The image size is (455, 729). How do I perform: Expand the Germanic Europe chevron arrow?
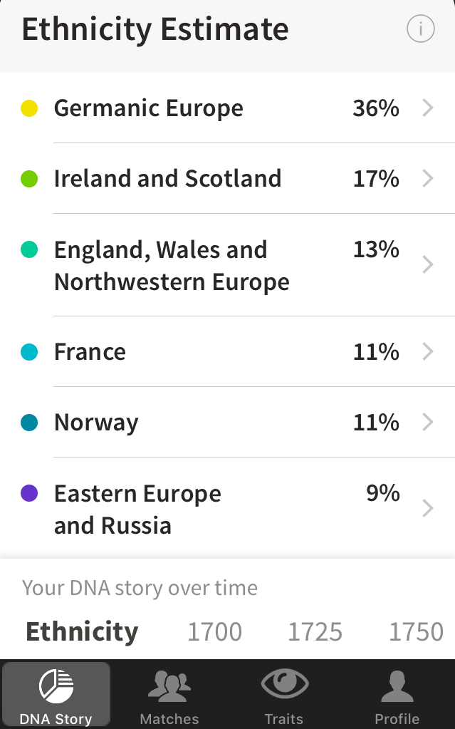click(x=428, y=108)
